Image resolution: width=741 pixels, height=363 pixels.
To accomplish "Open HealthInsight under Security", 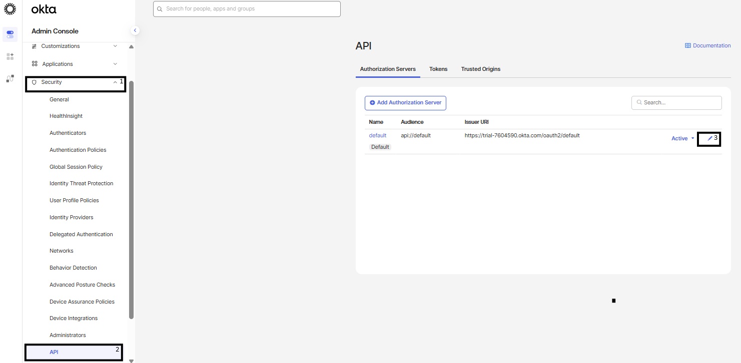I will click(x=66, y=116).
